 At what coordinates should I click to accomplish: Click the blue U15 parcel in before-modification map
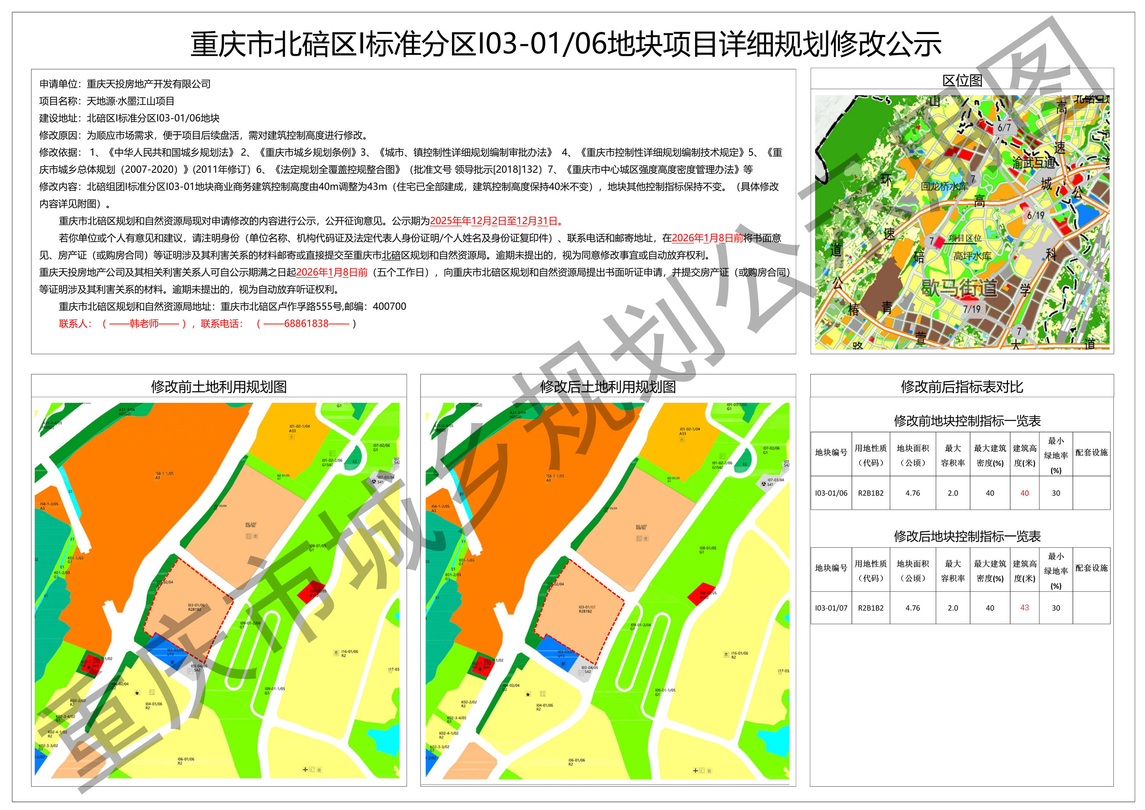[167, 651]
